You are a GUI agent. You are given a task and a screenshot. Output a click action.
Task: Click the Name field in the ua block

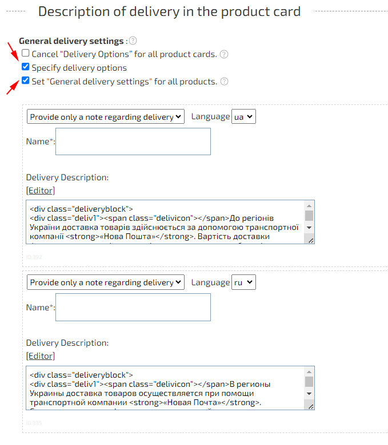[x=133, y=141]
